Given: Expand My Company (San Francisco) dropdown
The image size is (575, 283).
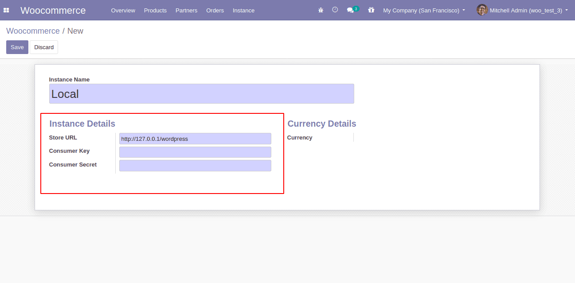Looking at the screenshot, I should pos(424,10).
